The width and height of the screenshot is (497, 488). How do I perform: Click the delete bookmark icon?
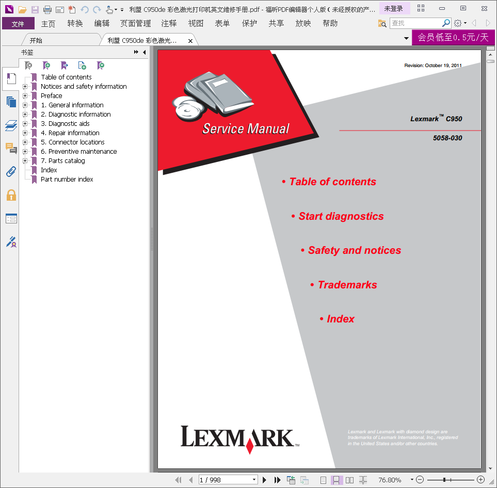[28, 66]
